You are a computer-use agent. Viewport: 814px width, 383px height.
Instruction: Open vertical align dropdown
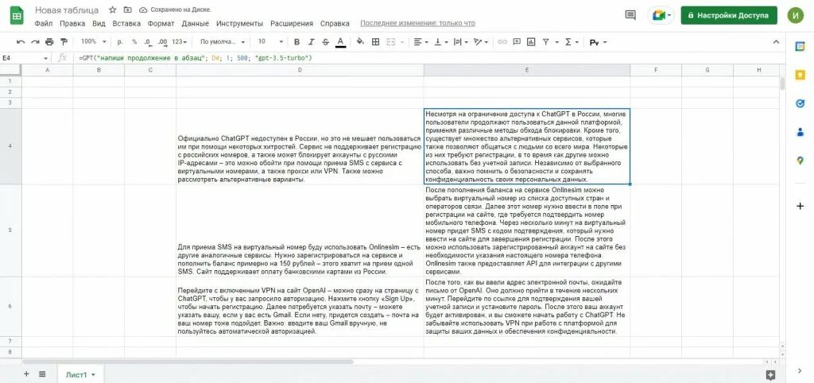pyautogui.click(x=440, y=41)
